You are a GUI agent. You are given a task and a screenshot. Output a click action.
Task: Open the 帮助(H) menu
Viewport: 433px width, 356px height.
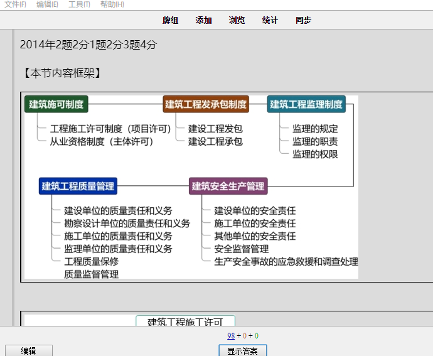[x=112, y=4]
